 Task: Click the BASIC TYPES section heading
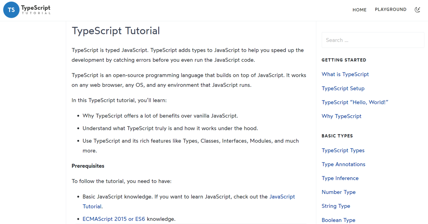point(337,136)
